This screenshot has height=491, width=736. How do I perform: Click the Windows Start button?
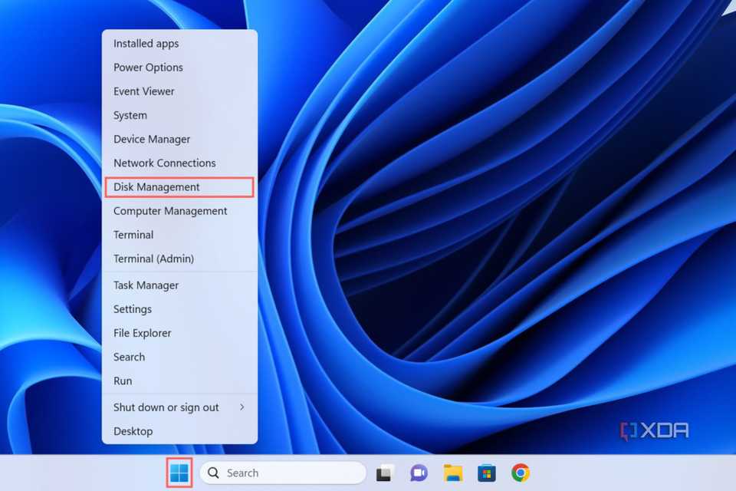[x=179, y=473]
